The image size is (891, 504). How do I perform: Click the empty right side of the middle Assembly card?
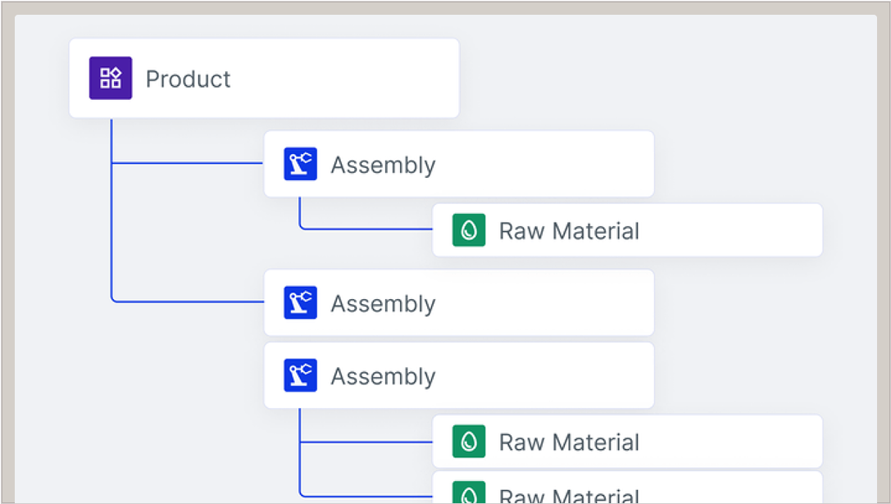(557, 302)
